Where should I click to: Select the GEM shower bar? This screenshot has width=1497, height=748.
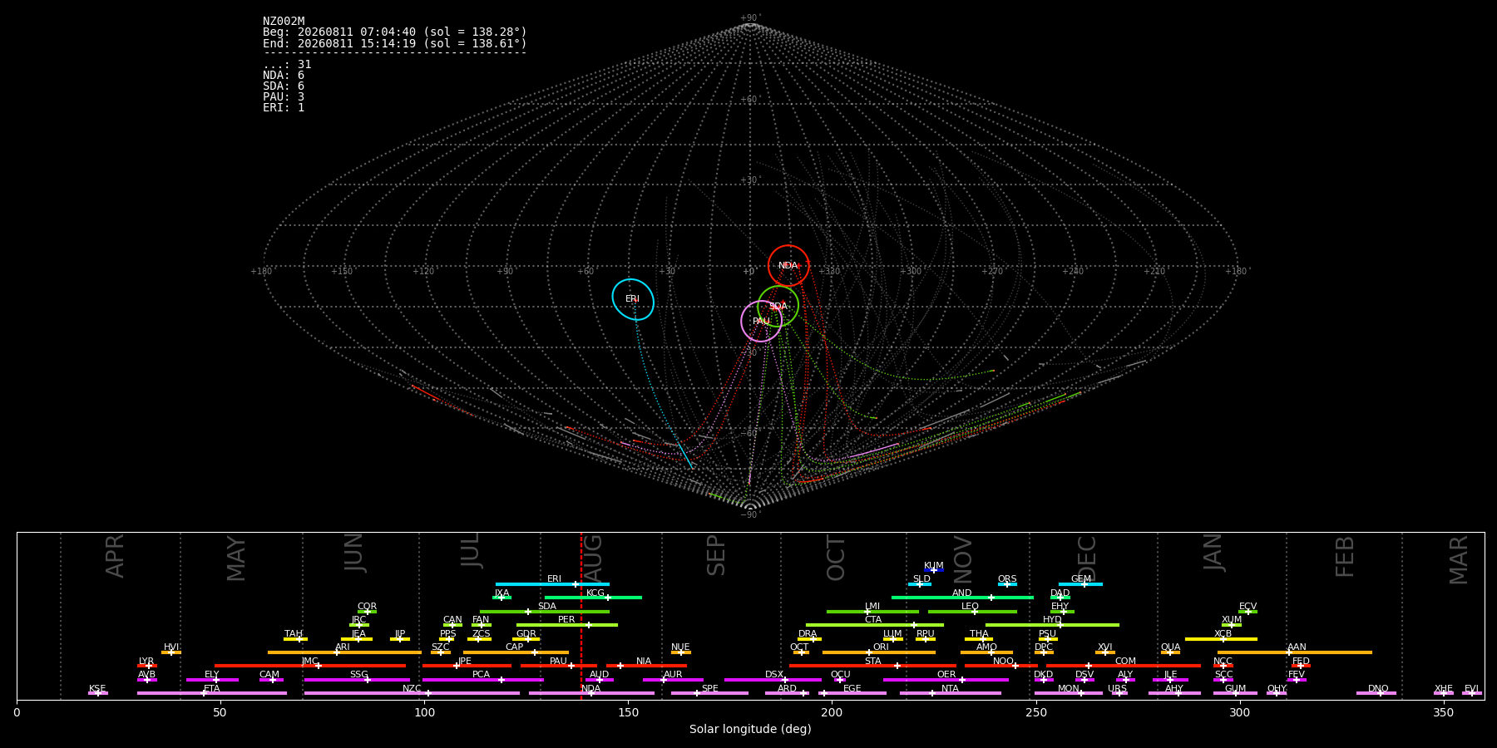(x=1080, y=584)
